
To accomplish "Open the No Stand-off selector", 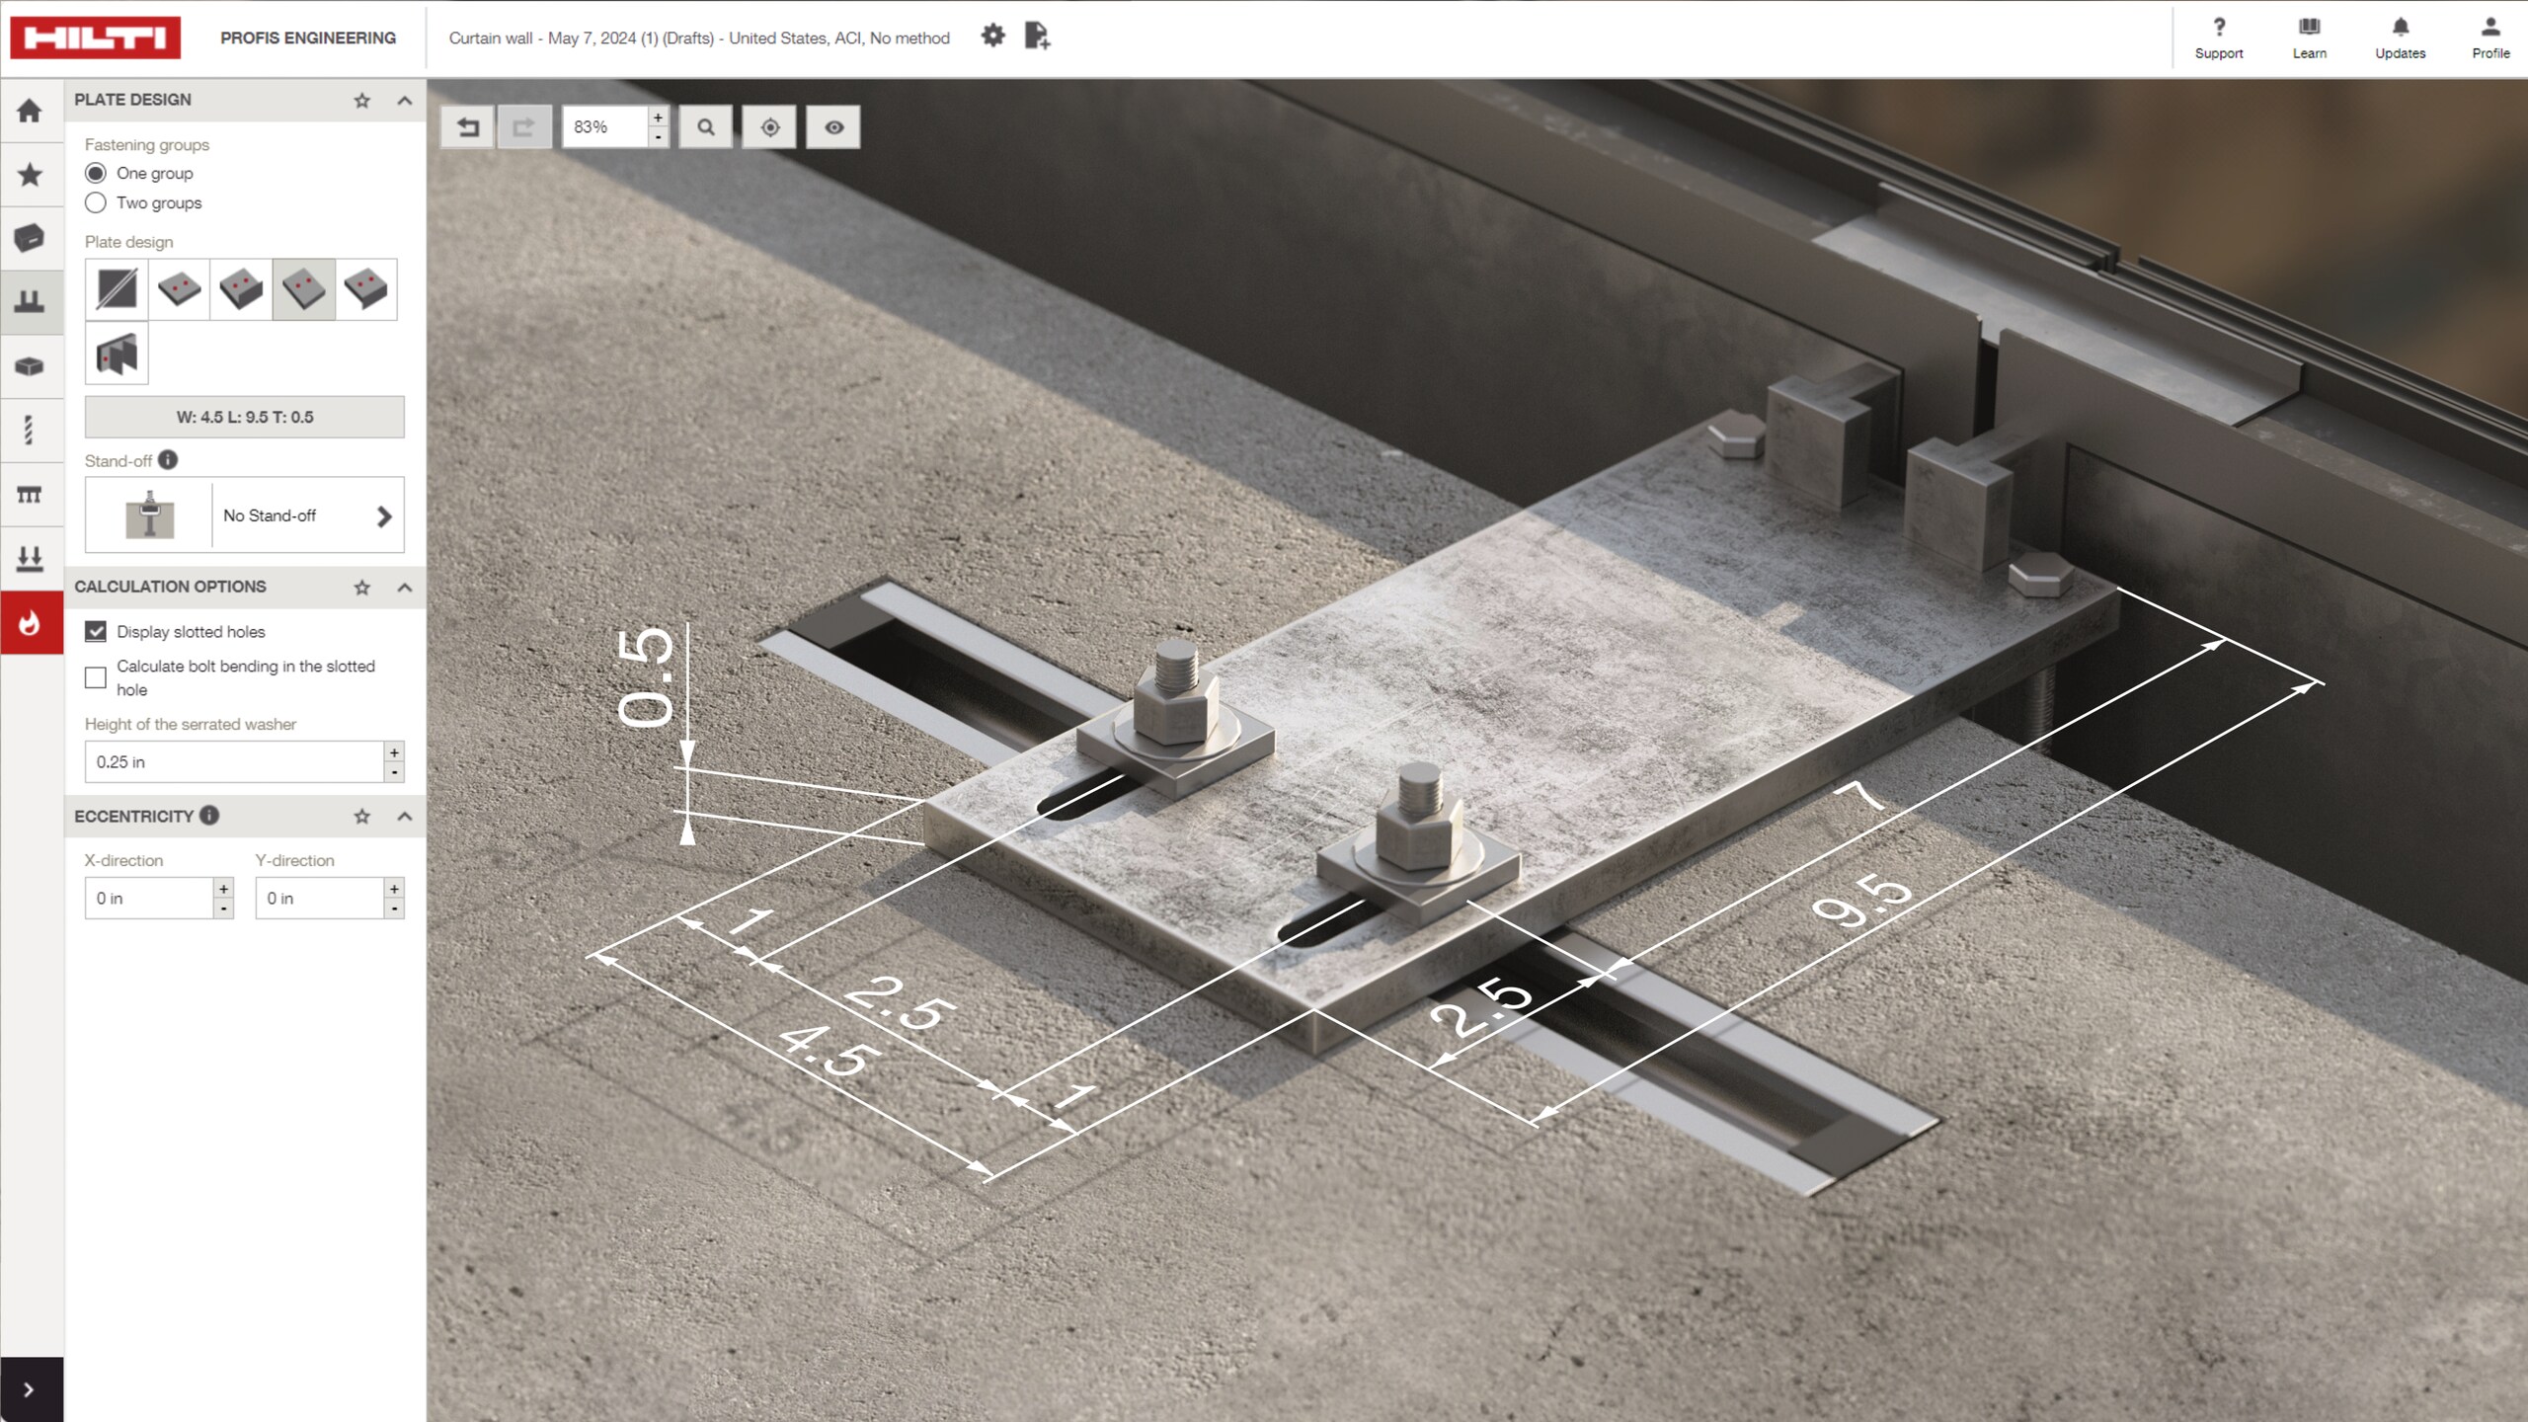I will point(245,515).
